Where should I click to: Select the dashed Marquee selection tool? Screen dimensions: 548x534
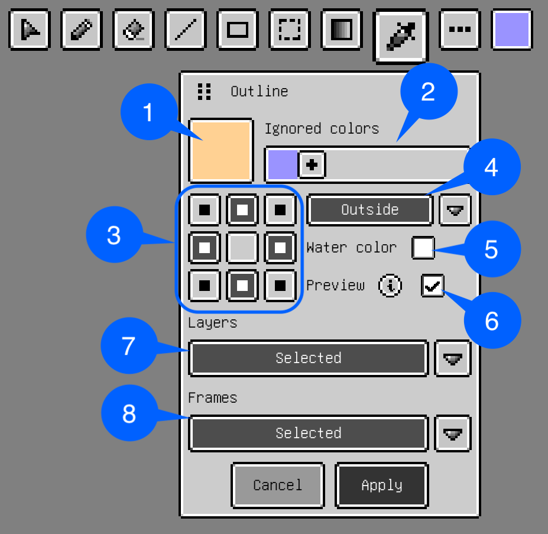tap(290, 29)
